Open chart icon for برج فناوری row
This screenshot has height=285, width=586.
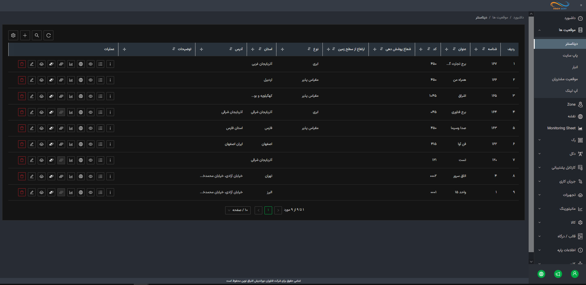point(71,112)
